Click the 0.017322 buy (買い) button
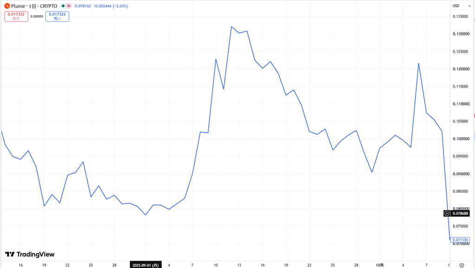This screenshot has width=475, height=268. coord(57,16)
